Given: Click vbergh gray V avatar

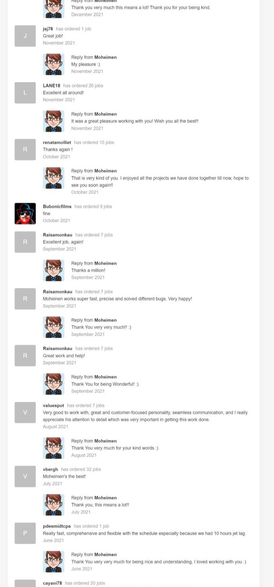Looking at the screenshot, I should coord(25,476).
